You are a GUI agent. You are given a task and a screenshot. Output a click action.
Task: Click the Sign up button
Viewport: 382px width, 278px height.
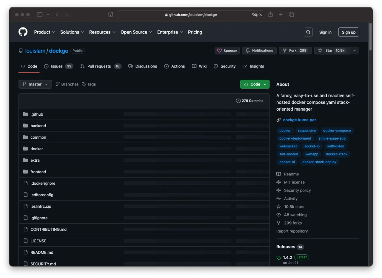[x=349, y=32]
